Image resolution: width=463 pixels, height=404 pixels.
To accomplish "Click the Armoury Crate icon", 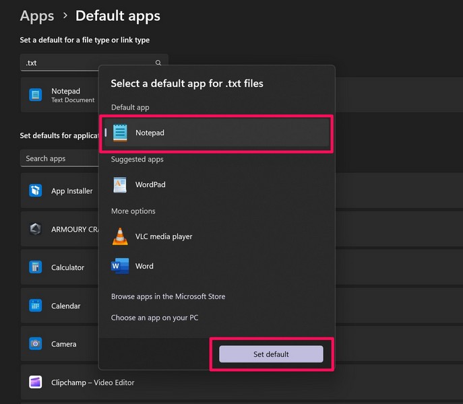I will (x=36, y=229).
